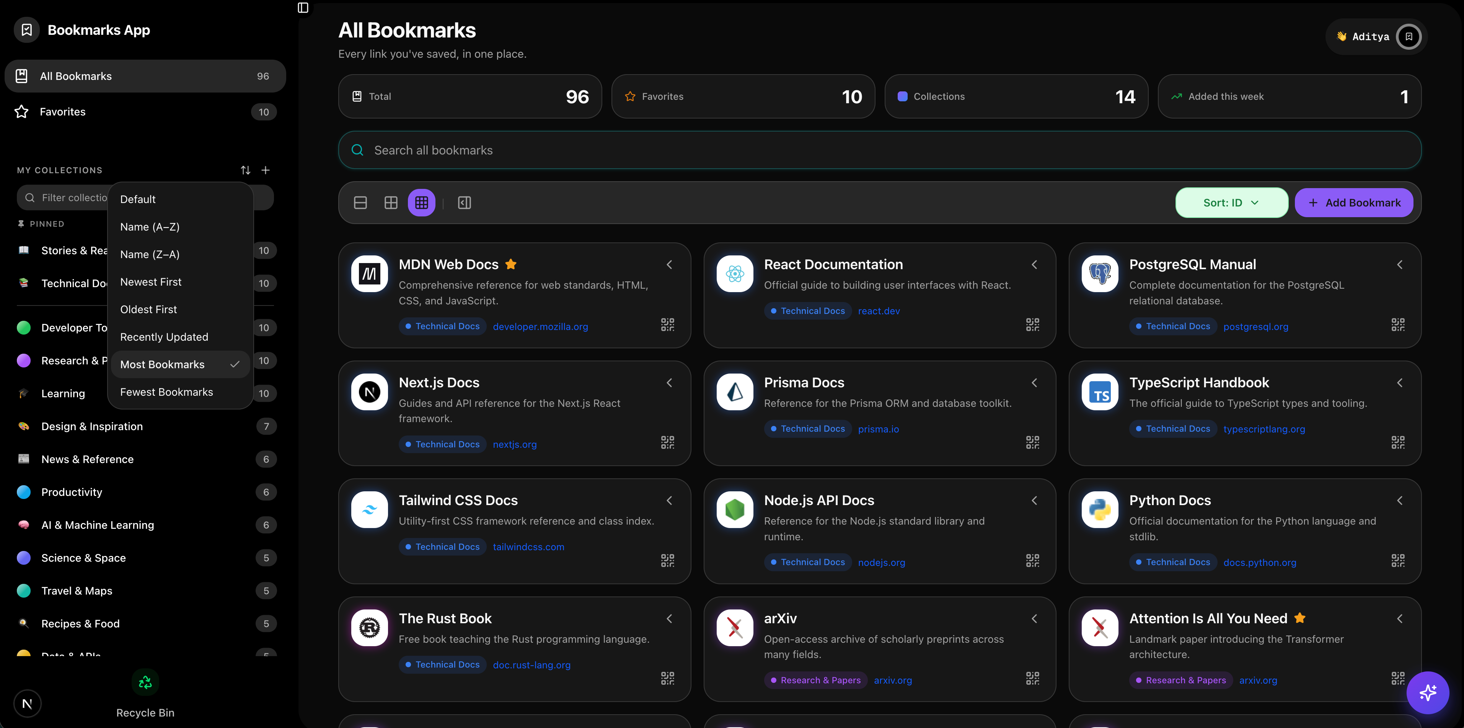Show QR code for Python Docs
Screen dimensions: 1464x728
(x=1397, y=561)
